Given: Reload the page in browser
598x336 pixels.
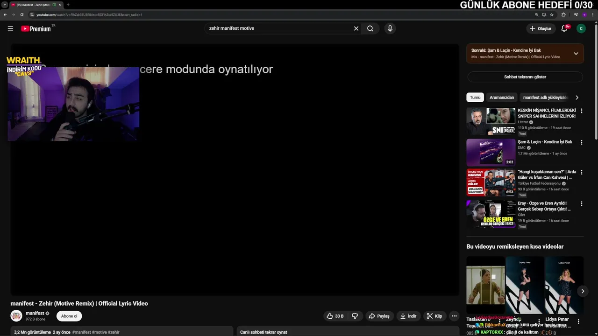Looking at the screenshot, I should click(x=21, y=14).
